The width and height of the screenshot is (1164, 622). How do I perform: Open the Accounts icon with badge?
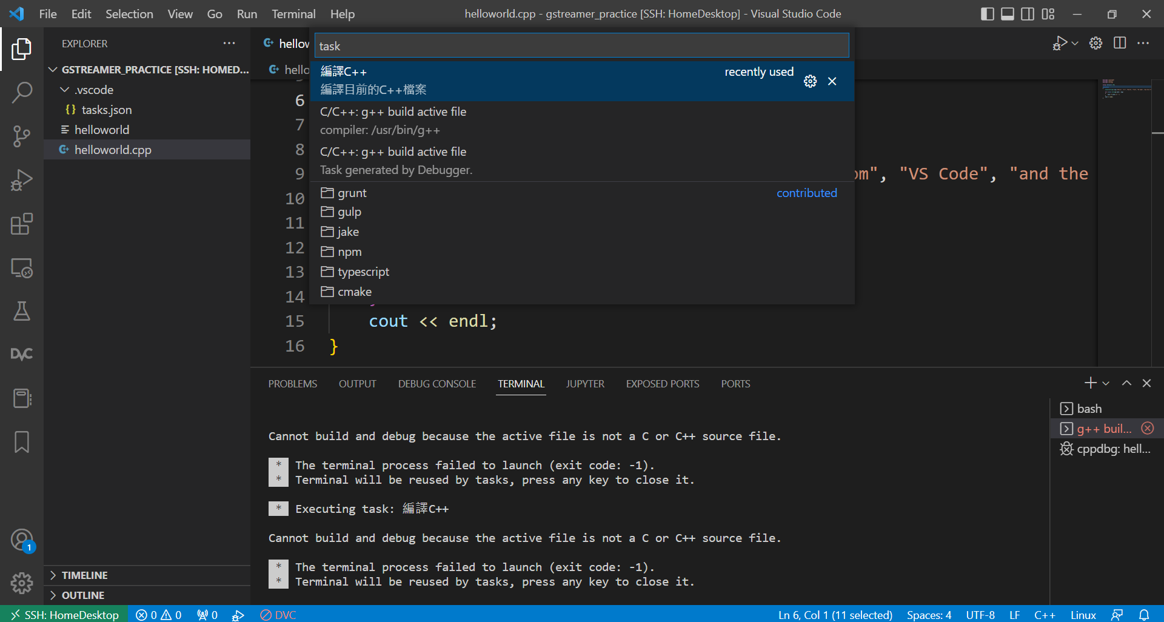click(21, 540)
